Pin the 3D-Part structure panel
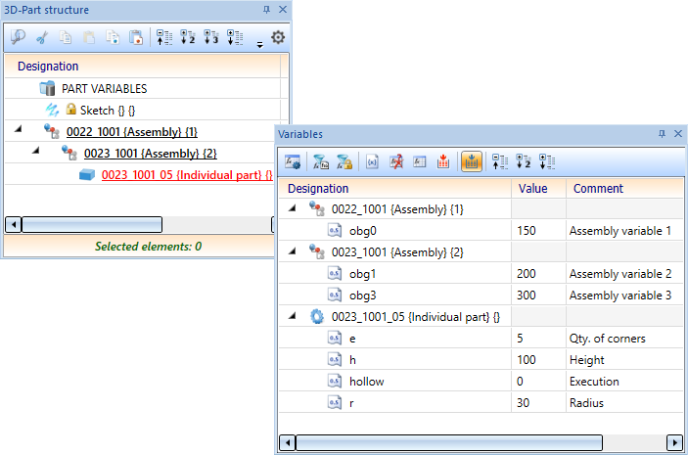This screenshot has height=455, width=688. coord(266,9)
